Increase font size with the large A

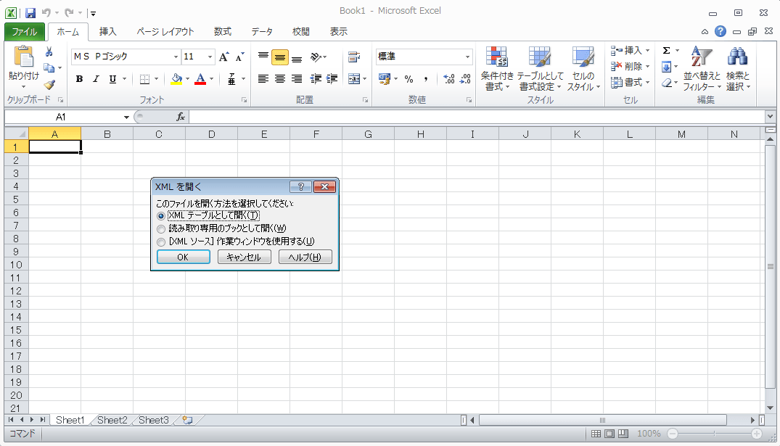(224, 57)
